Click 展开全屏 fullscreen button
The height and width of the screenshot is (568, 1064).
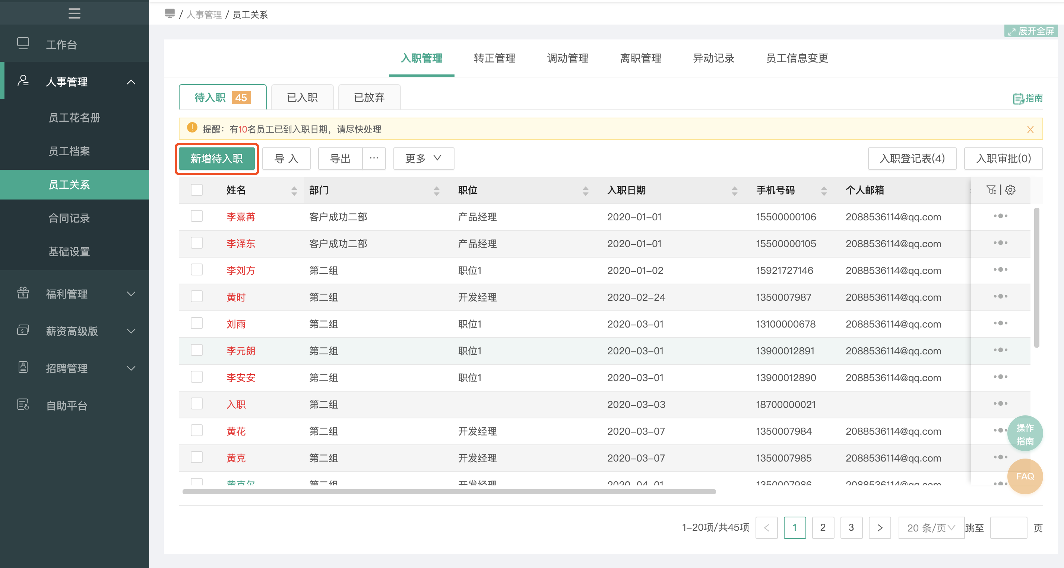(x=1031, y=31)
